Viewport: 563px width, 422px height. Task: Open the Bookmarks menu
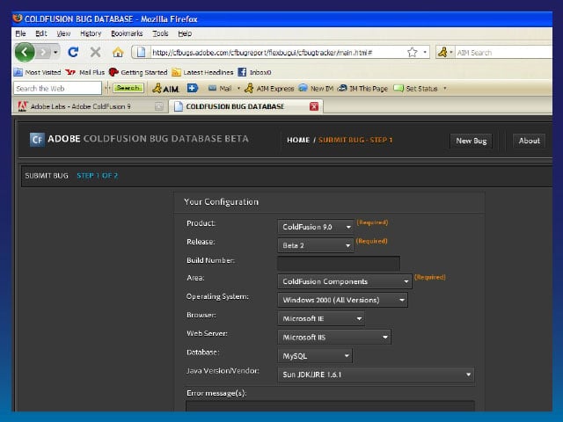pos(127,33)
